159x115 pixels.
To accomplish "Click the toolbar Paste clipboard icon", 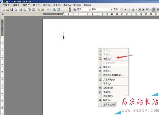I will pyautogui.click(x=43, y=10).
